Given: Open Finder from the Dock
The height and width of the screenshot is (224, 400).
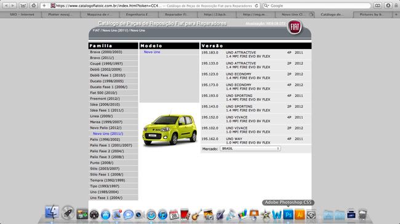Looking at the screenshot, I should [x=52, y=212].
